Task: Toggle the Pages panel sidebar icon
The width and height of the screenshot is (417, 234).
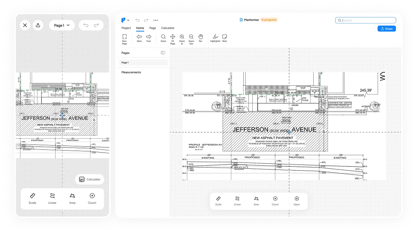Action: coord(163,53)
